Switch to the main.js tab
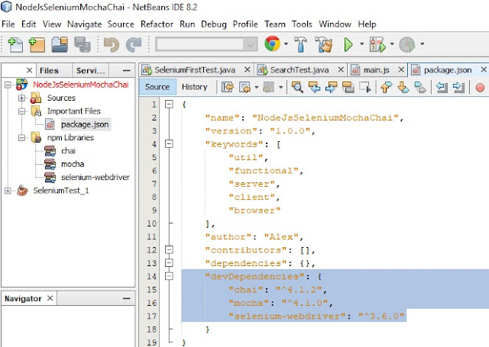The height and width of the screenshot is (347, 489). pos(377,70)
